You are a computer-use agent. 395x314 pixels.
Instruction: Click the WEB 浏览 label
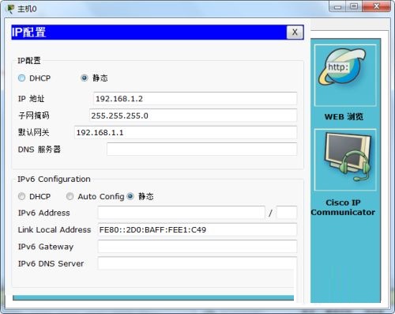[x=344, y=116]
